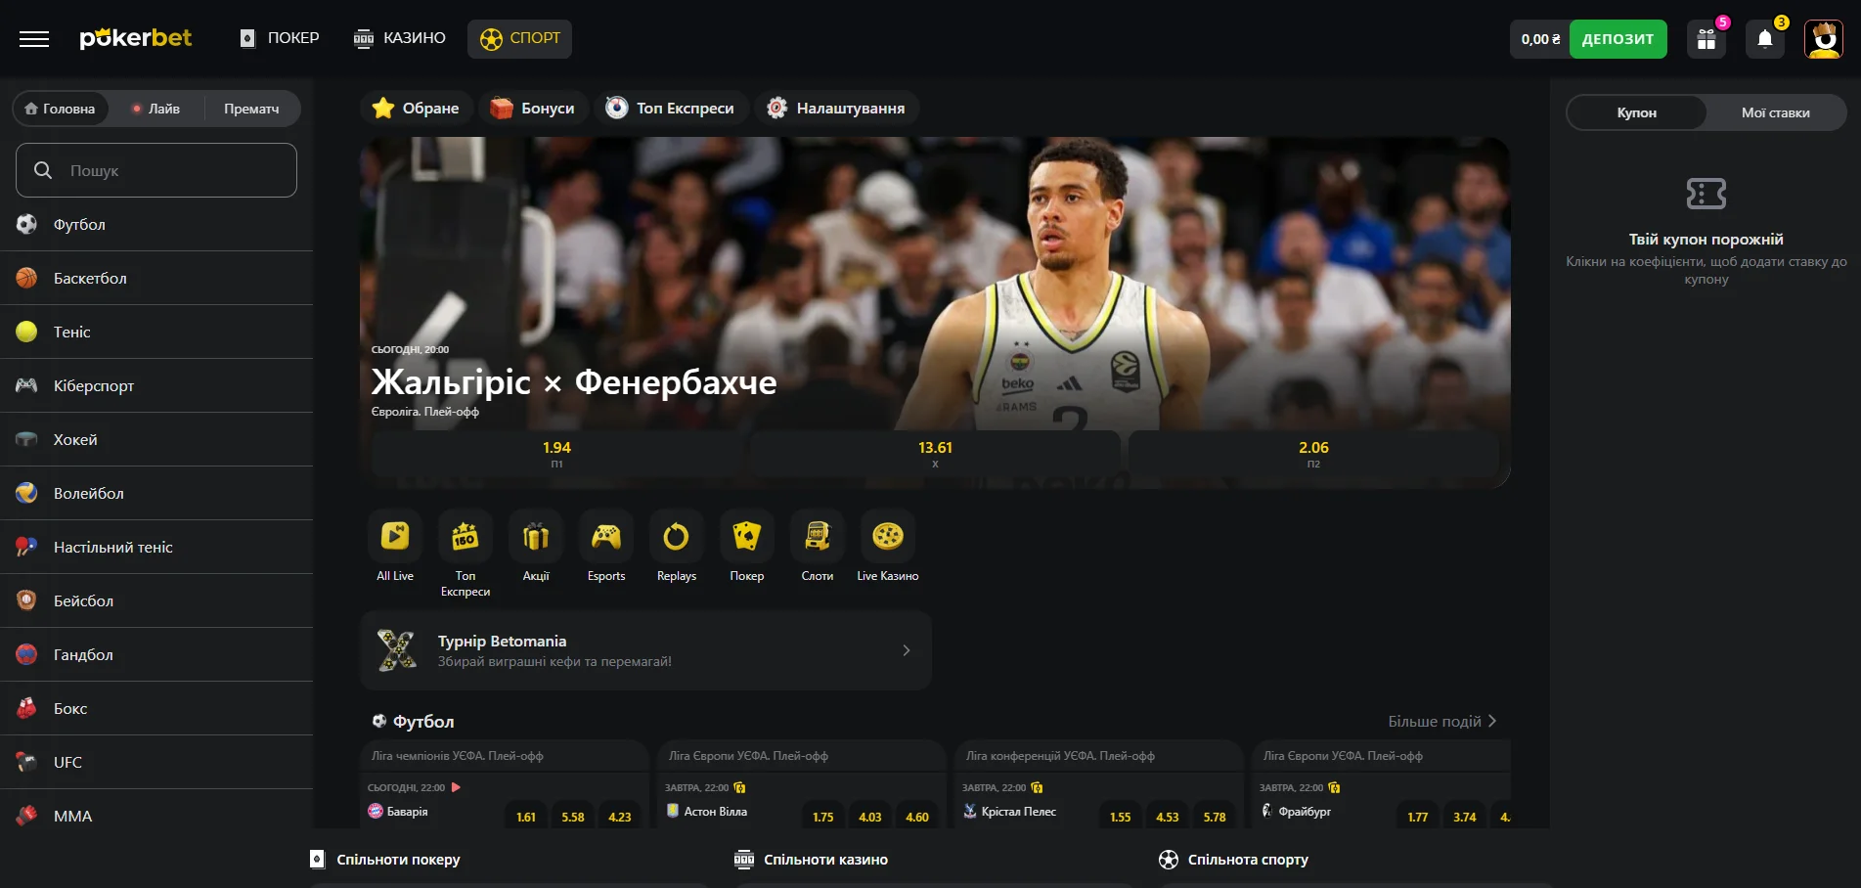The width and height of the screenshot is (1861, 888).
Task: Open the КАЗИНО section in top navigation
Action: coord(399,38)
